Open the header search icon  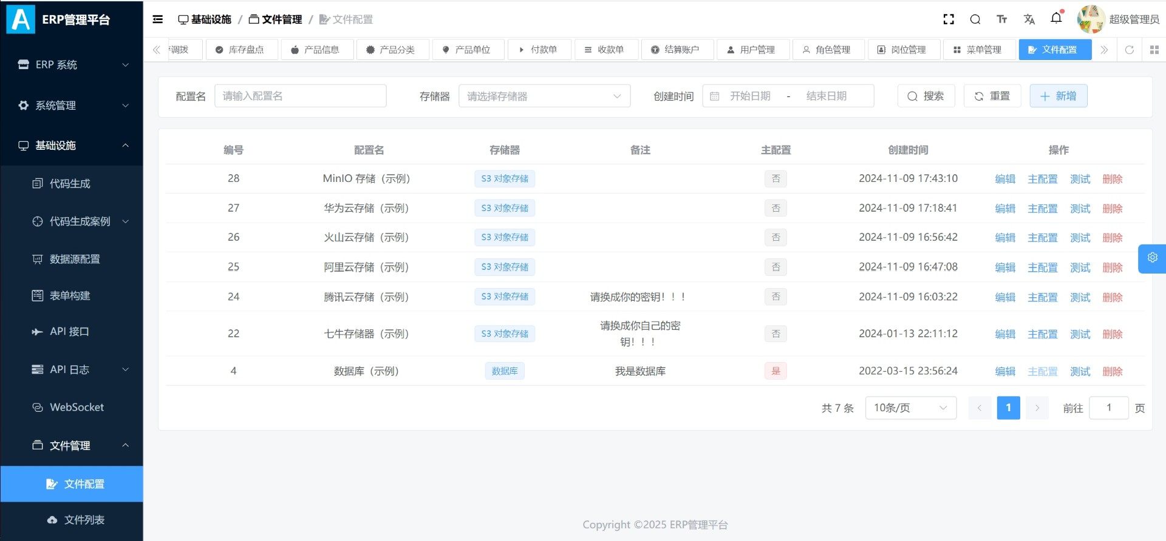click(975, 19)
